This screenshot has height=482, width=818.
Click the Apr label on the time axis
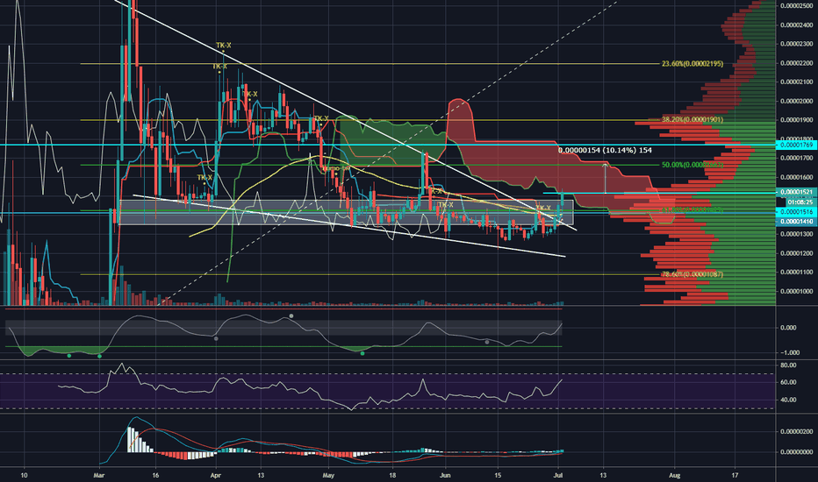click(x=215, y=475)
